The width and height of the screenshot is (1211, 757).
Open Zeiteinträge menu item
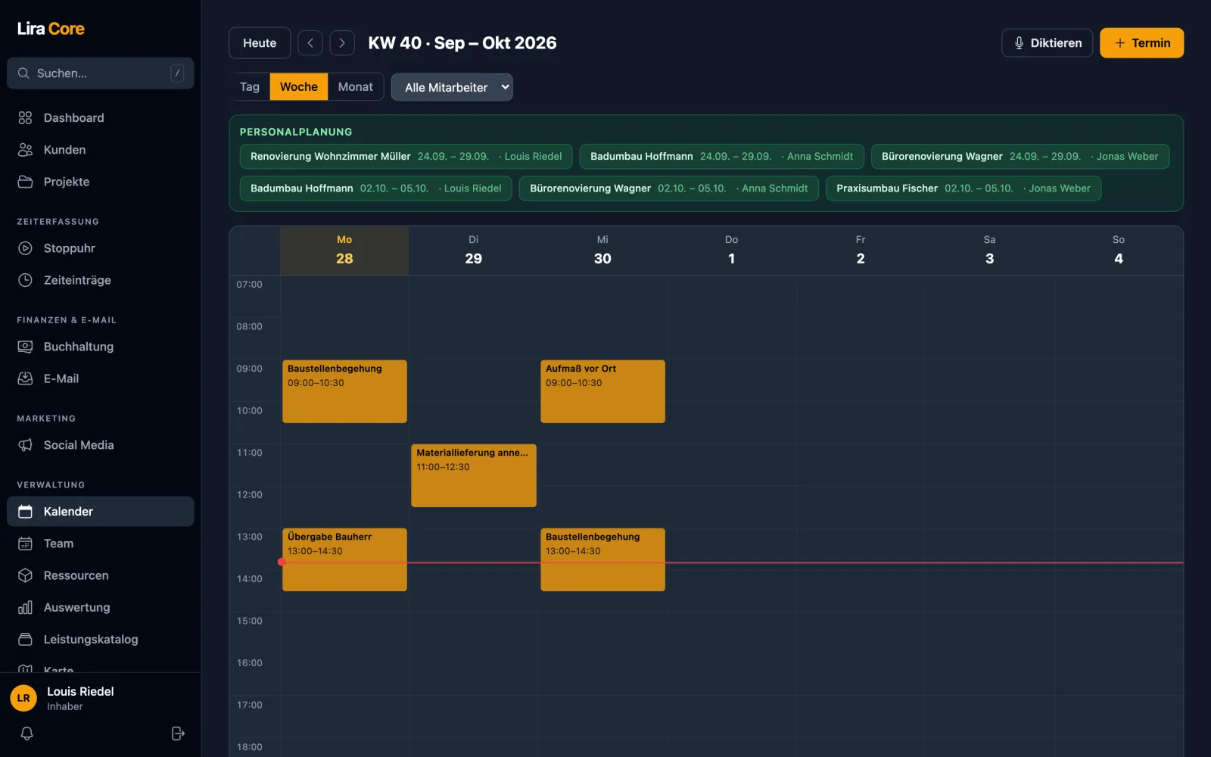pos(101,280)
